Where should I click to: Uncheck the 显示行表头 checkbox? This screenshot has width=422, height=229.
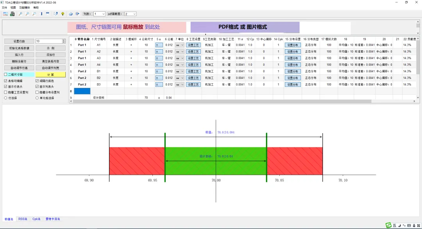pyautogui.click(x=5, y=87)
